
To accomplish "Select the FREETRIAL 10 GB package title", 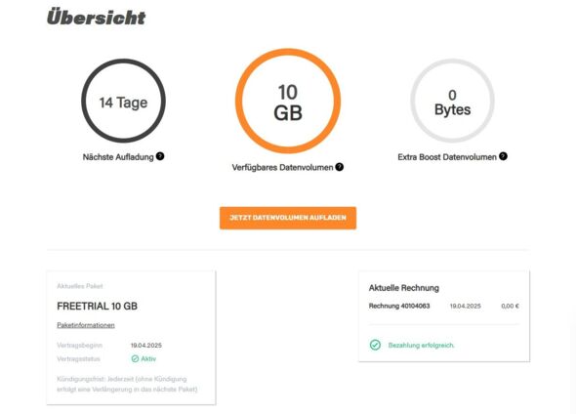I will point(97,306).
